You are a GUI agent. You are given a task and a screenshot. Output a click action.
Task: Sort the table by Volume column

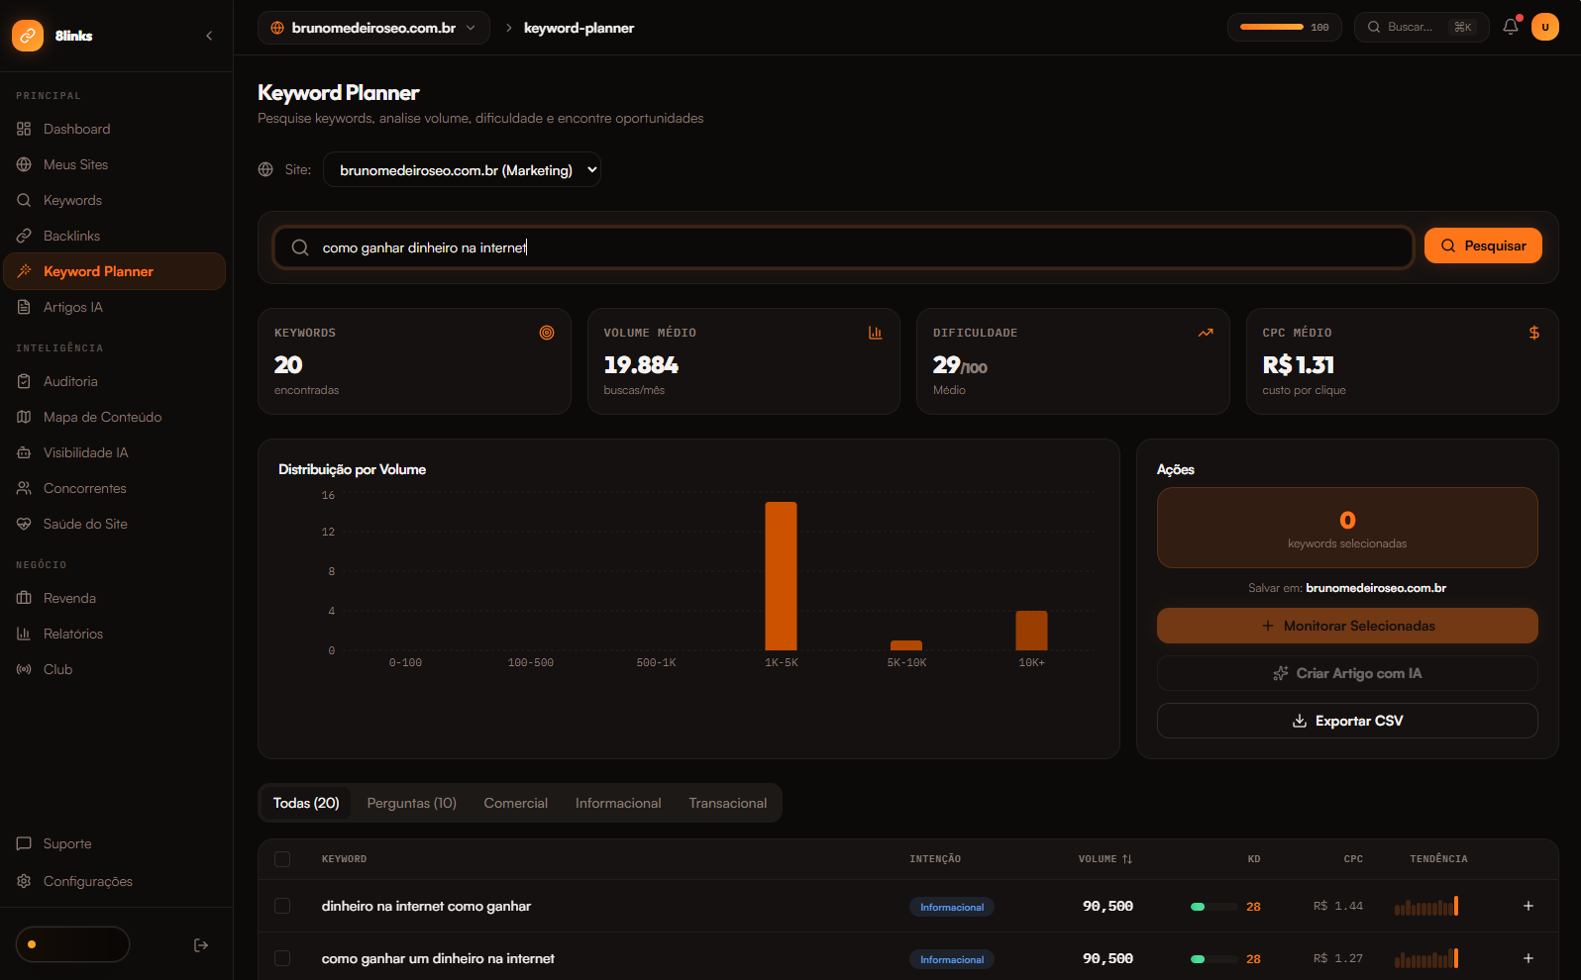tap(1106, 859)
